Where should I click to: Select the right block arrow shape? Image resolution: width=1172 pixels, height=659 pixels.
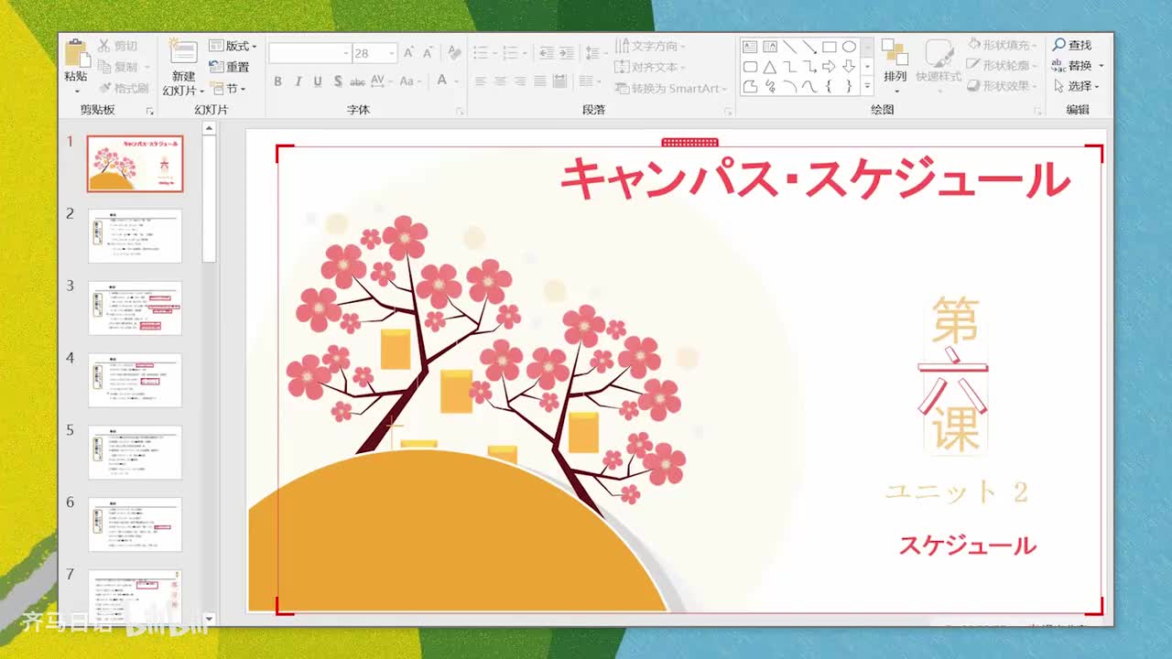pyautogui.click(x=829, y=67)
